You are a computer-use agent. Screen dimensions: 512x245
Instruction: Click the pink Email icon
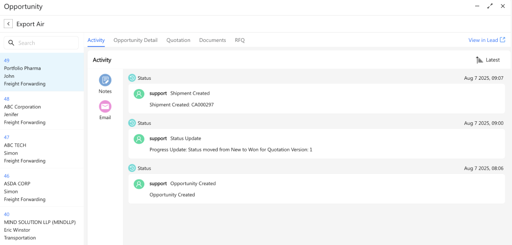[x=105, y=106]
